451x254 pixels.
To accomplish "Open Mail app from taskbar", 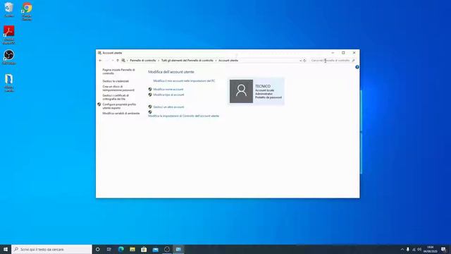I will (155, 249).
